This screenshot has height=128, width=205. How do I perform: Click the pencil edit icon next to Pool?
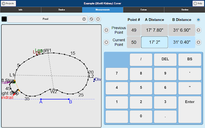(x=91, y=19)
